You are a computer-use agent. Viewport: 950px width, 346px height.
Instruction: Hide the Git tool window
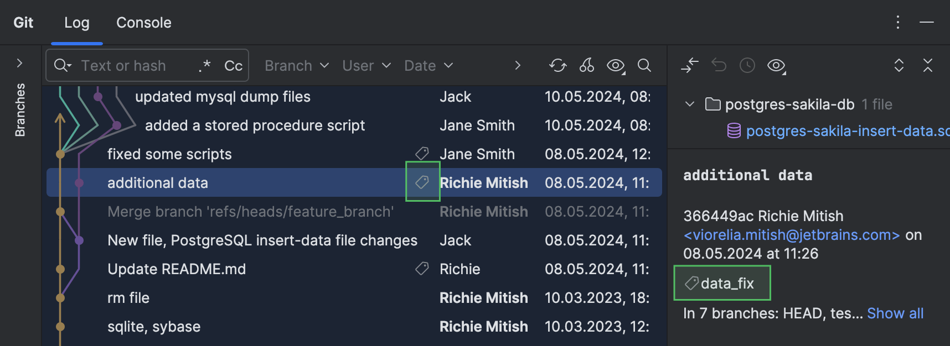927,22
